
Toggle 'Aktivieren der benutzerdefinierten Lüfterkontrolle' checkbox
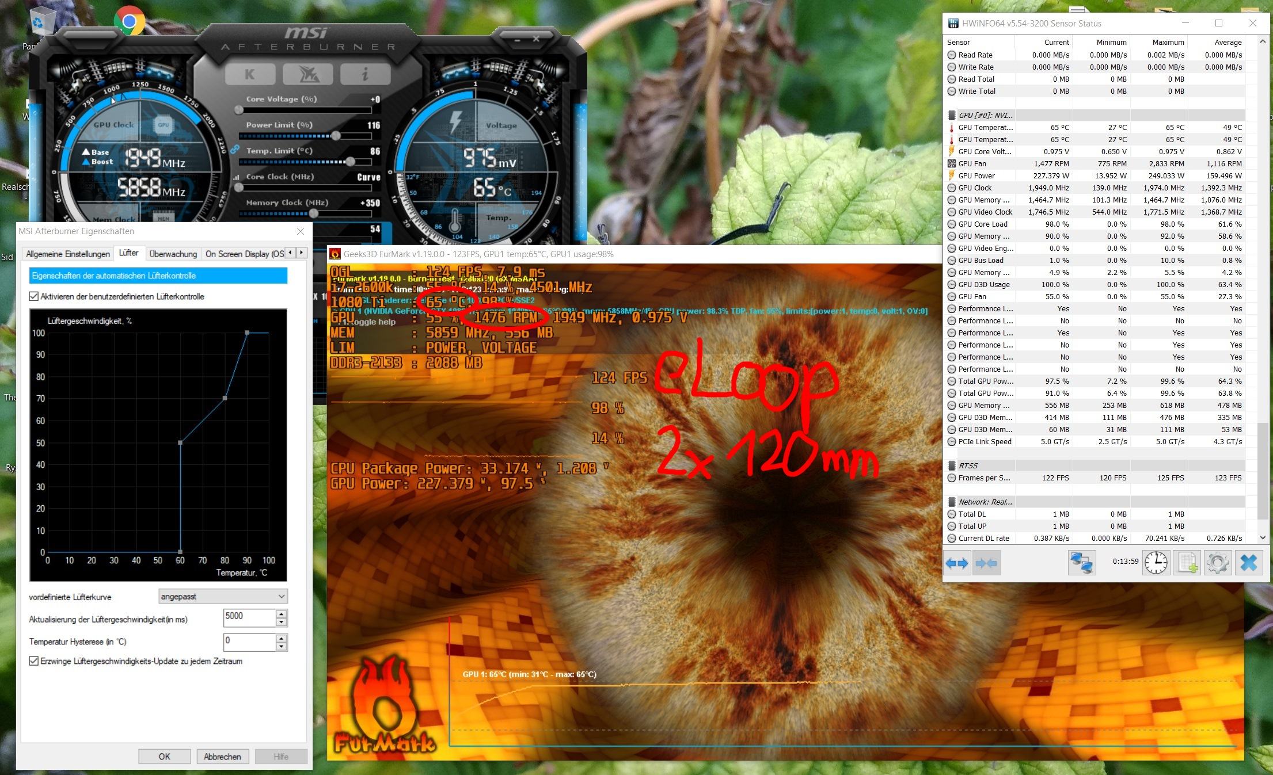tap(34, 296)
